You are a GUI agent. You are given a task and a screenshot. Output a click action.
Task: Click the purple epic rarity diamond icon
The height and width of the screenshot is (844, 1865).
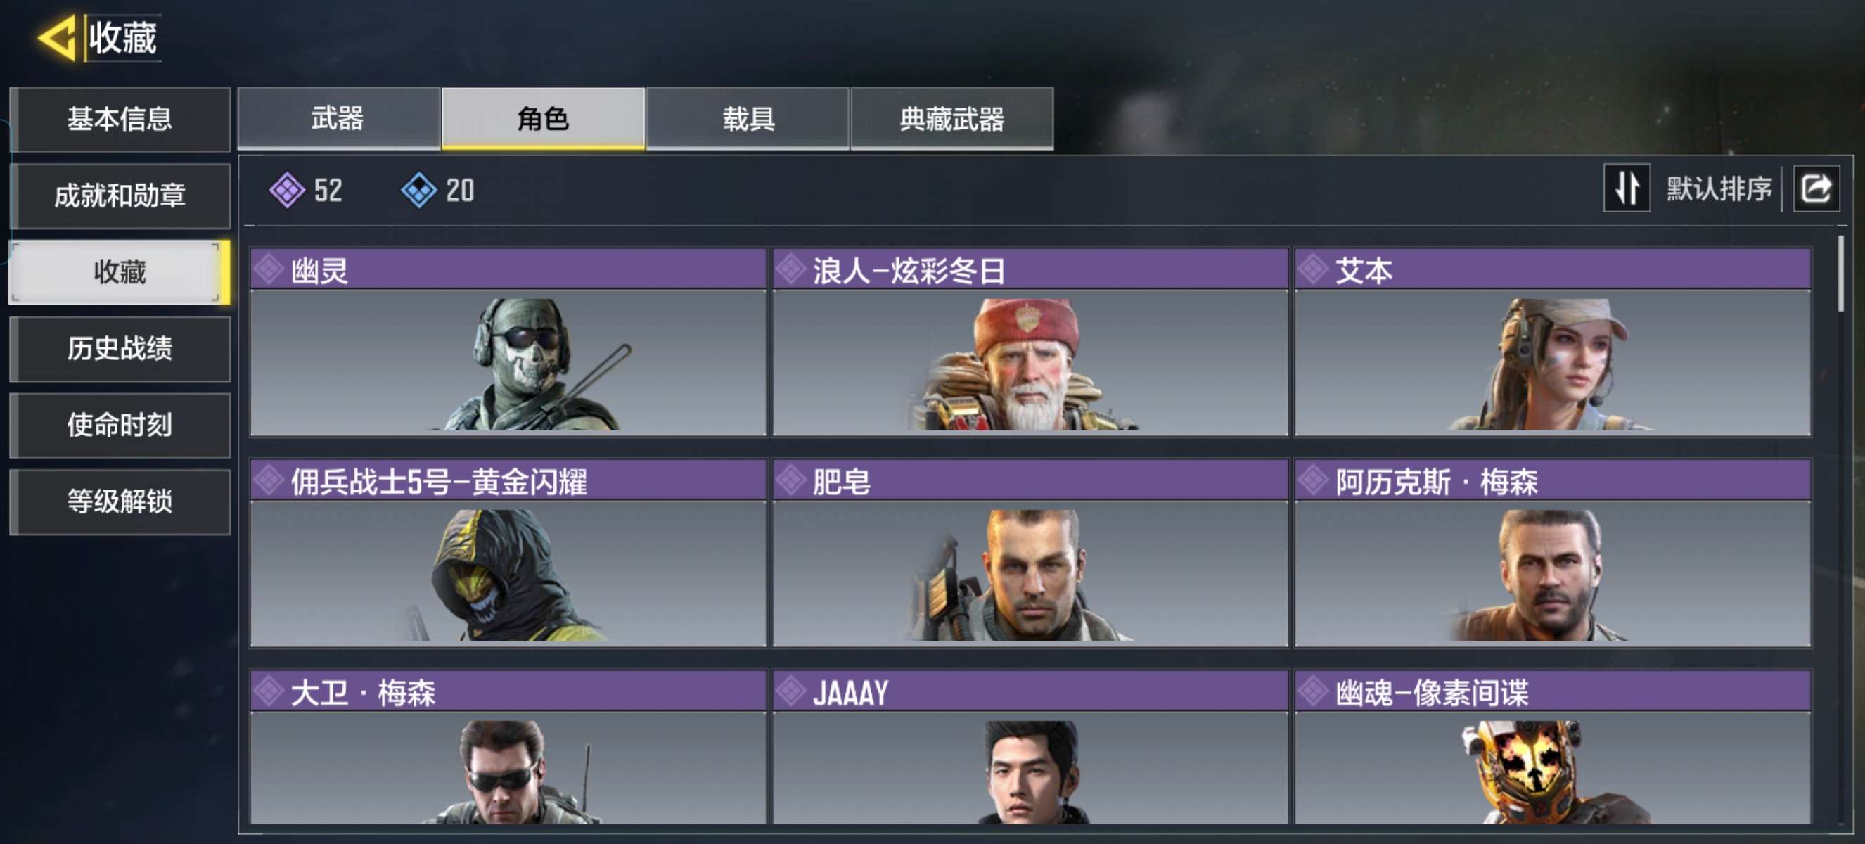pyautogui.click(x=287, y=191)
